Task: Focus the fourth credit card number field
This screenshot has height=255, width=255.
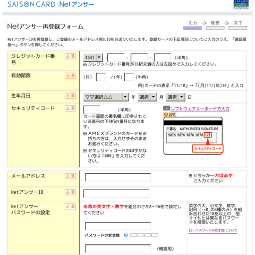Action: [162, 57]
